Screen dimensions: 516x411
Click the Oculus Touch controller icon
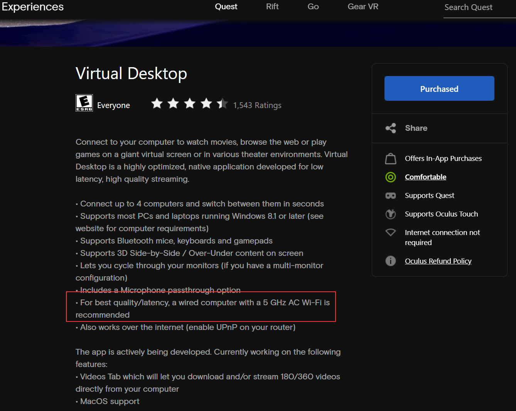[x=391, y=214]
